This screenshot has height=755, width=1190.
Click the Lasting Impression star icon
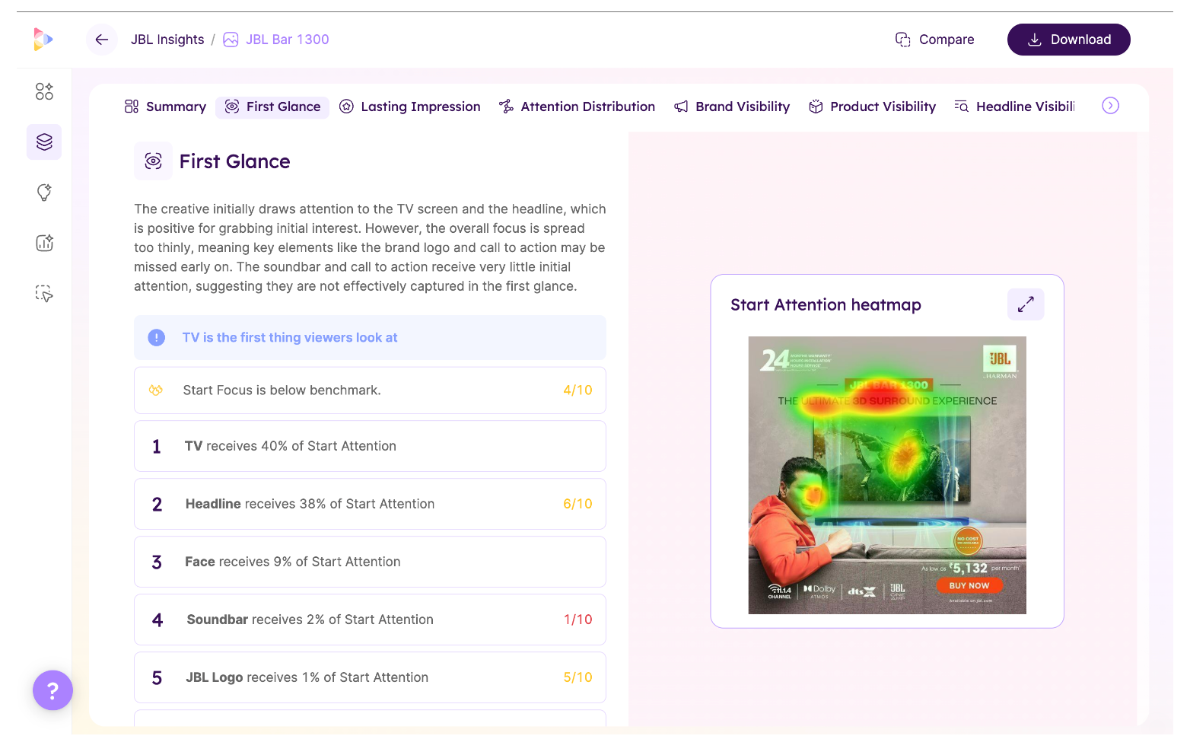tap(346, 107)
